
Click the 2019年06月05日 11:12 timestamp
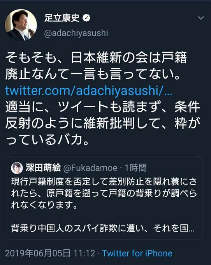coord(50,253)
